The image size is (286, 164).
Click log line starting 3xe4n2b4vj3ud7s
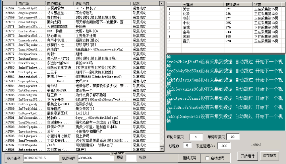pos(225,62)
